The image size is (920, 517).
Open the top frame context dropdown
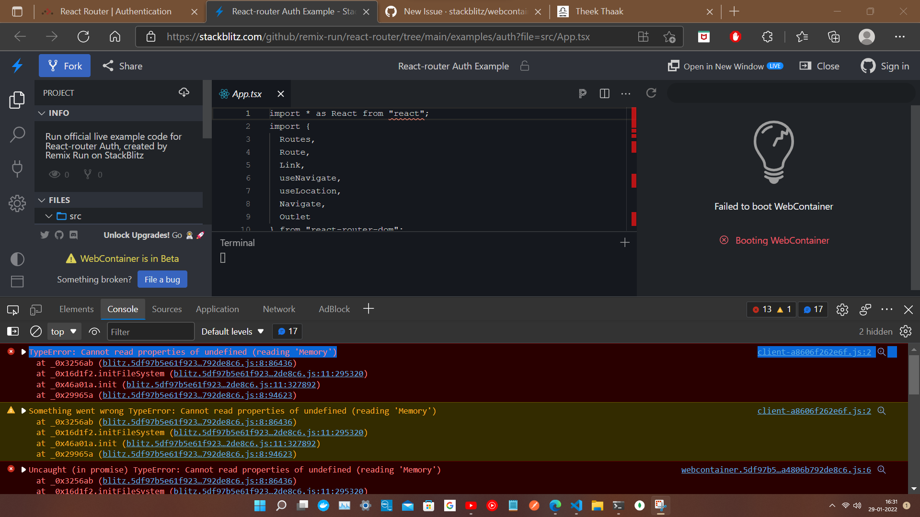pos(64,331)
